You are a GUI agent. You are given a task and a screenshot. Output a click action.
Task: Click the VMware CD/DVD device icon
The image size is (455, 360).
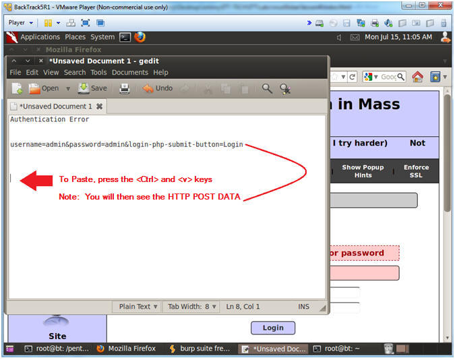[x=333, y=23]
